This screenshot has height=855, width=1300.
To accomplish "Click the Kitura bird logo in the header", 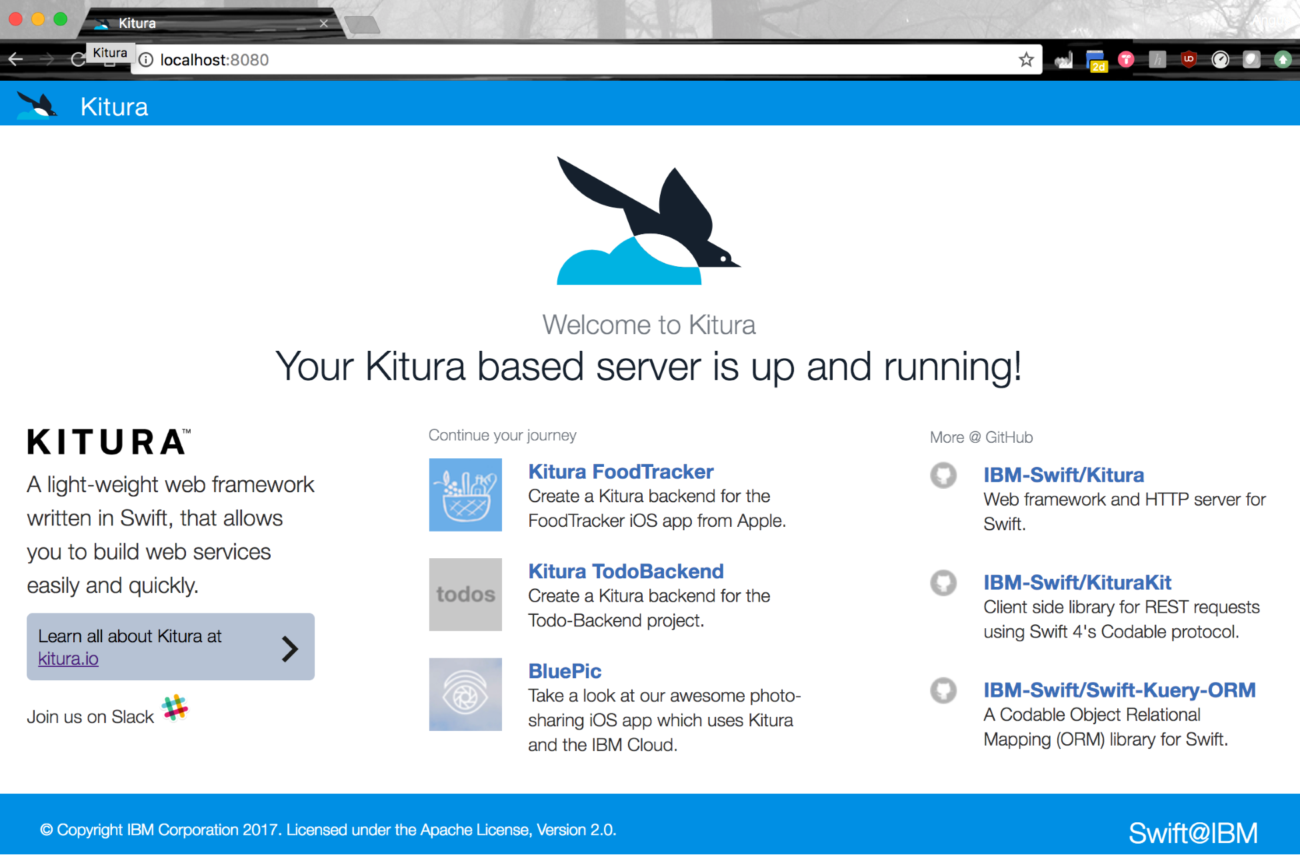I will click(37, 106).
